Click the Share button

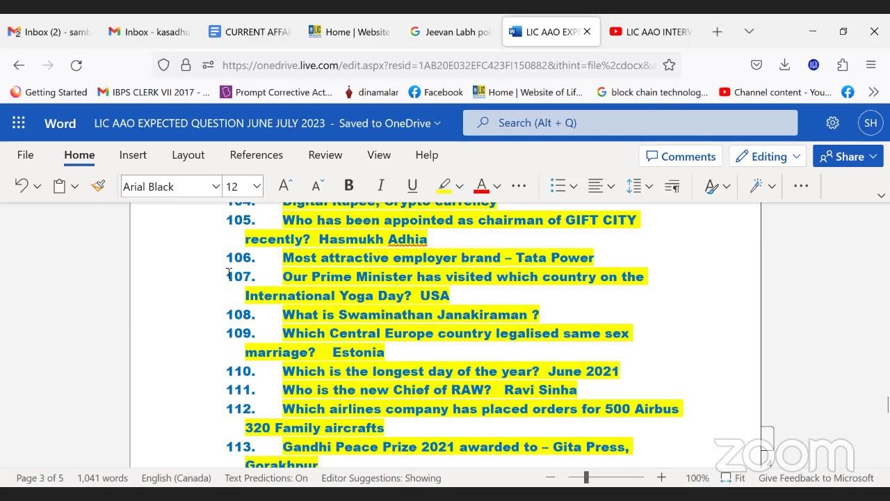click(848, 156)
